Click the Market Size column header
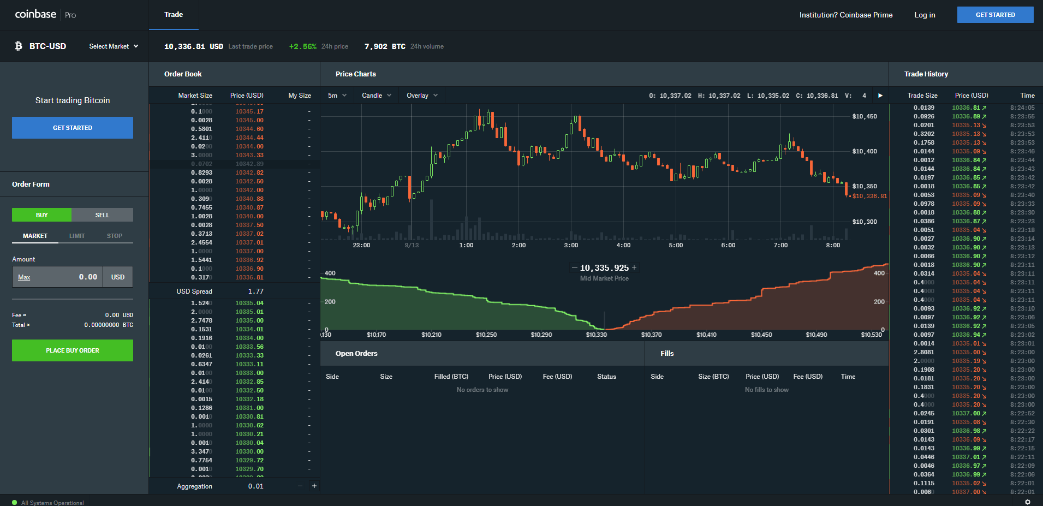 (195, 96)
